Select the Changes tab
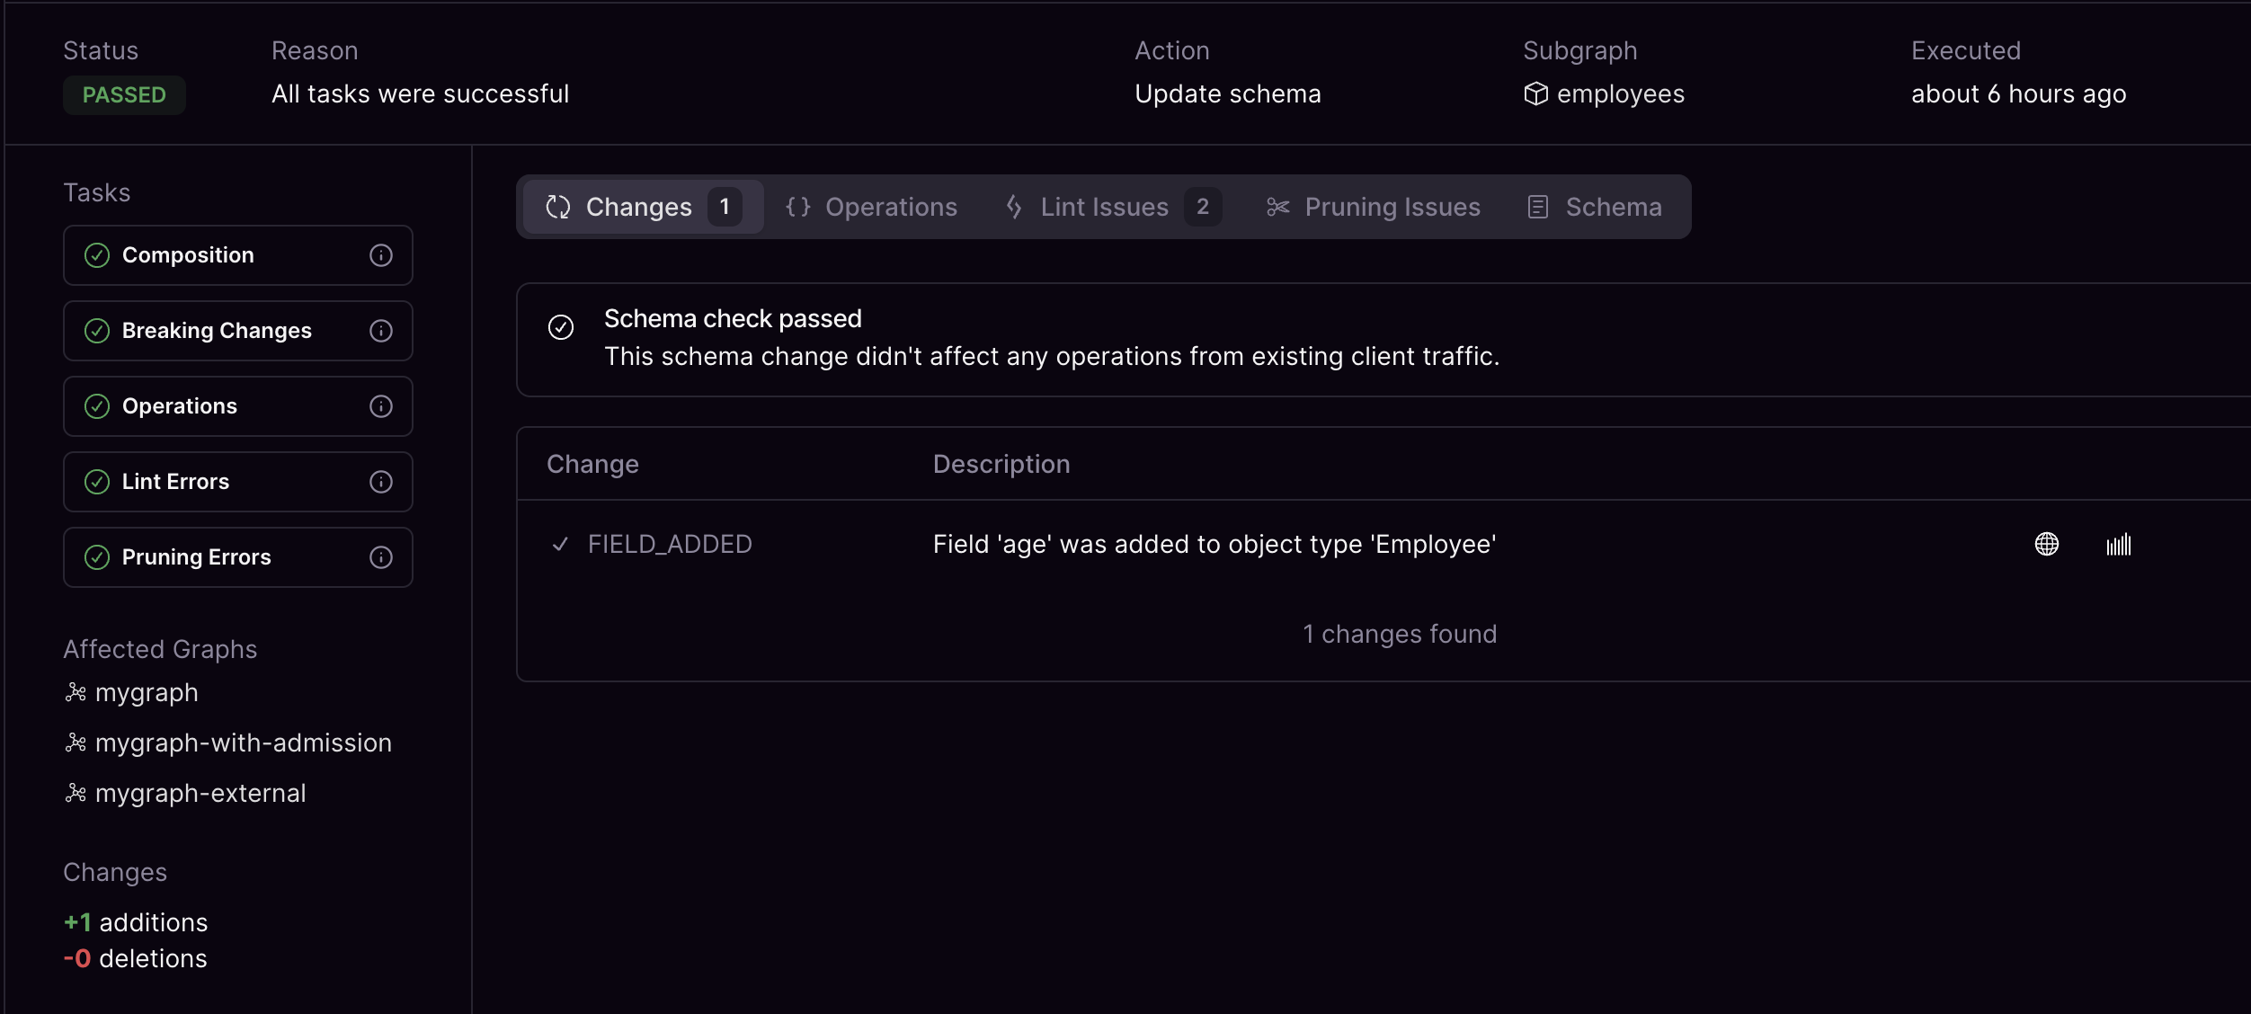The image size is (2251, 1014). click(639, 207)
